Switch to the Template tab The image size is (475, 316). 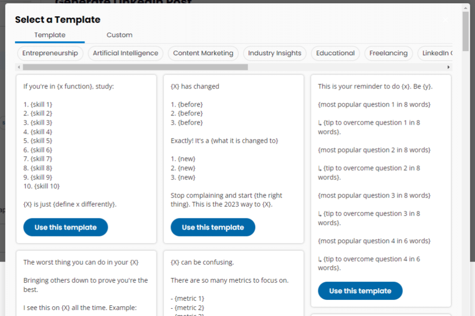(x=49, y=35)
